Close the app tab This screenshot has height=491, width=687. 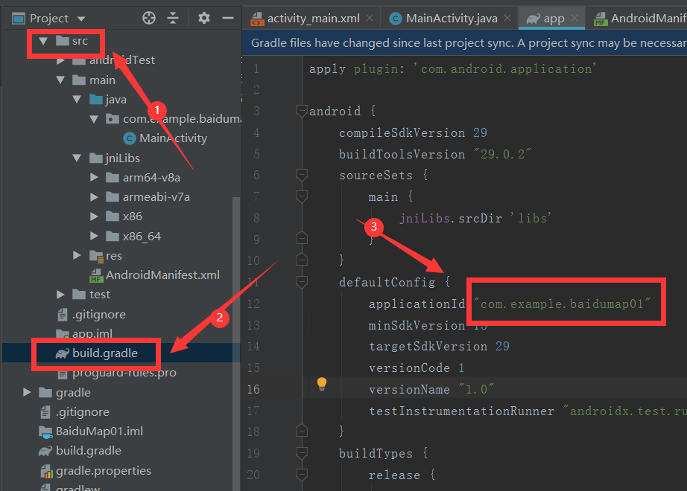[574, 18]
